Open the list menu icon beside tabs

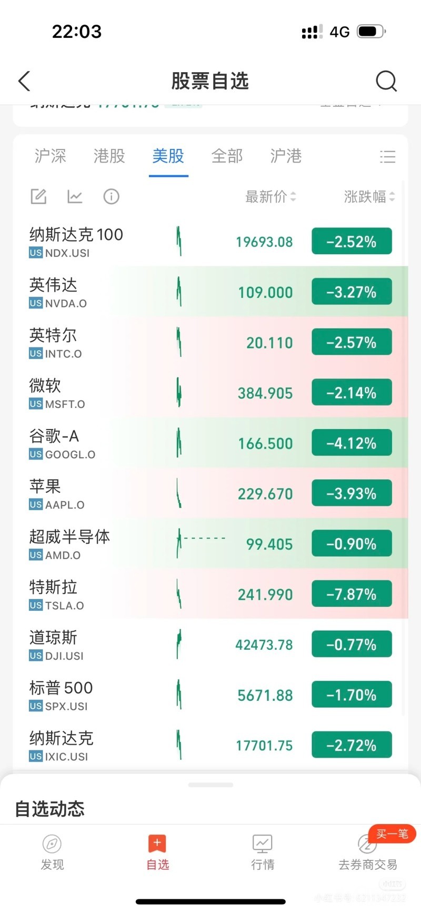click(x=387, y=156)
